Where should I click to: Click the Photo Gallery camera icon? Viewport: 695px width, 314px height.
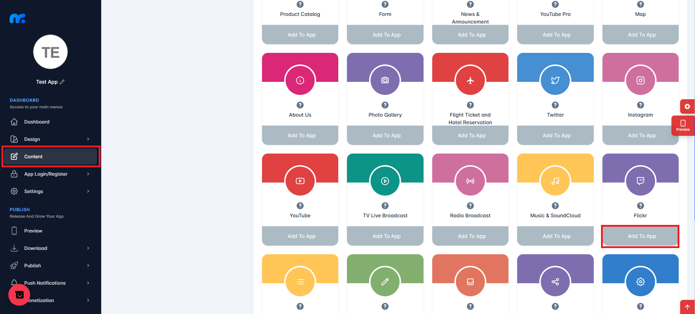pyautogui.click(x=385, y=80)
